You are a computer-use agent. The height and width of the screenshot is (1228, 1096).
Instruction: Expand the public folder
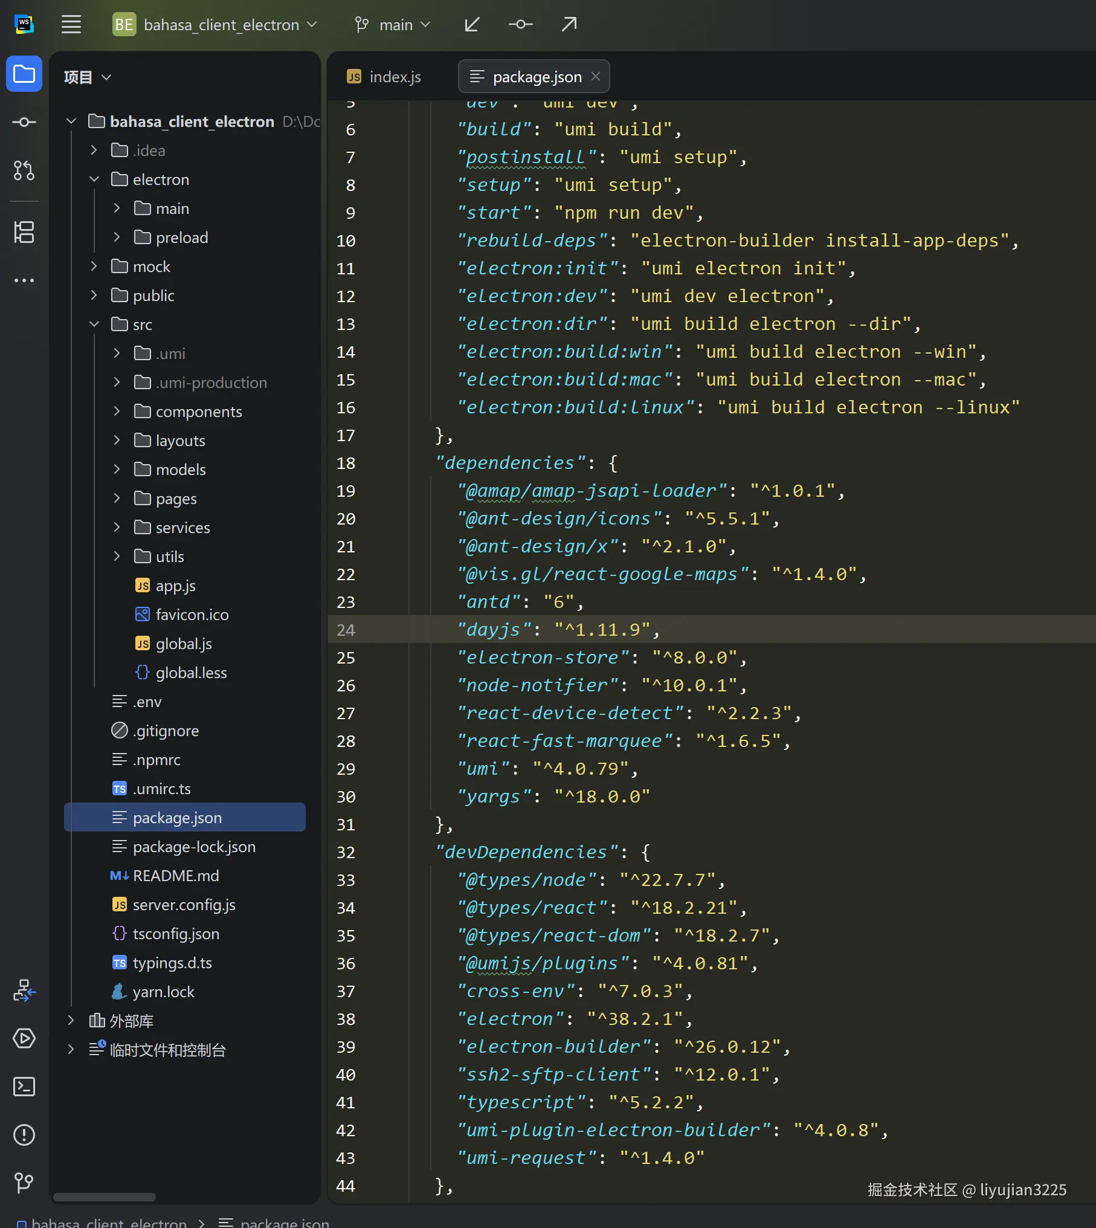[x=94, y=296]
